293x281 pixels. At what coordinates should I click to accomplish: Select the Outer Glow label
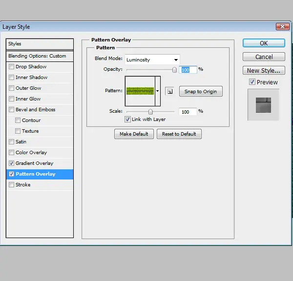click(28, 88)
